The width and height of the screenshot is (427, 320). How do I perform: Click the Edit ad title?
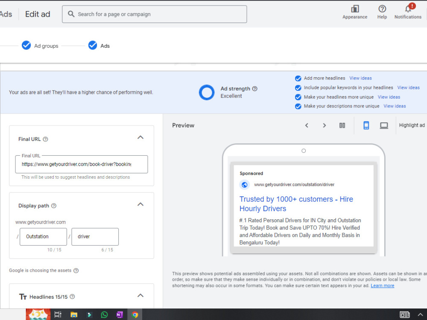(x=38, y=14)
